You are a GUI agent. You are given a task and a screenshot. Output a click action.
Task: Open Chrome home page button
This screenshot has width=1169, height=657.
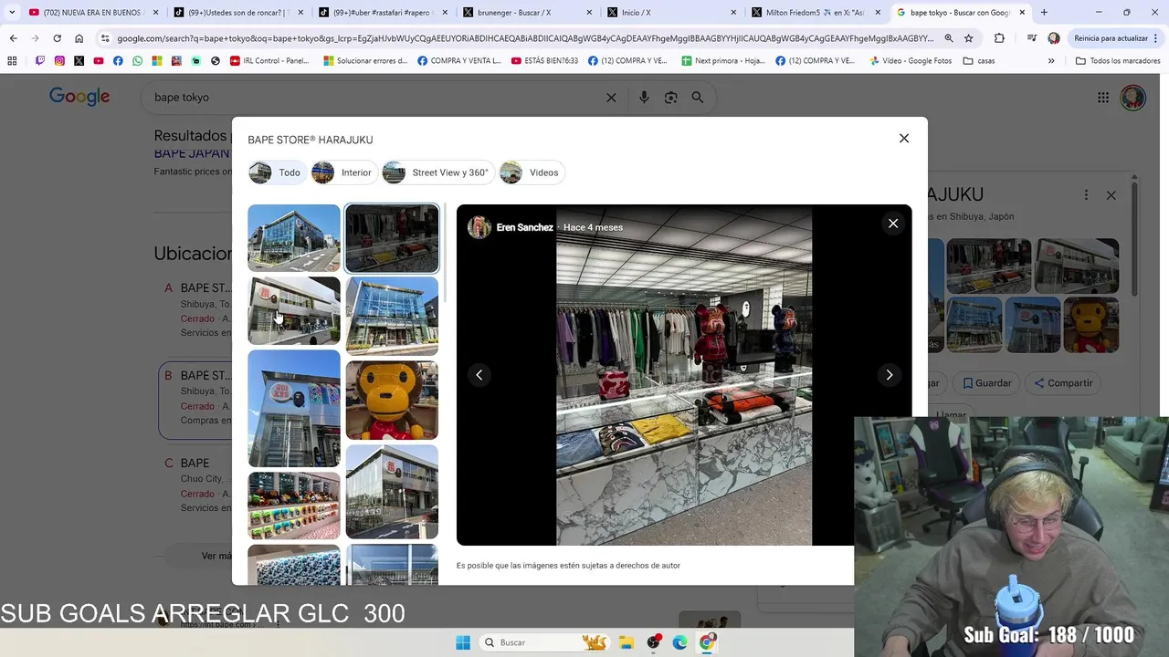tap(79, 38)
